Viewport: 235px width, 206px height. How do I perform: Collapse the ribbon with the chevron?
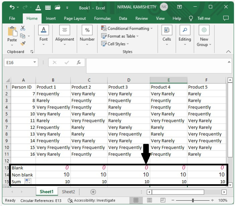coord(228,52)
